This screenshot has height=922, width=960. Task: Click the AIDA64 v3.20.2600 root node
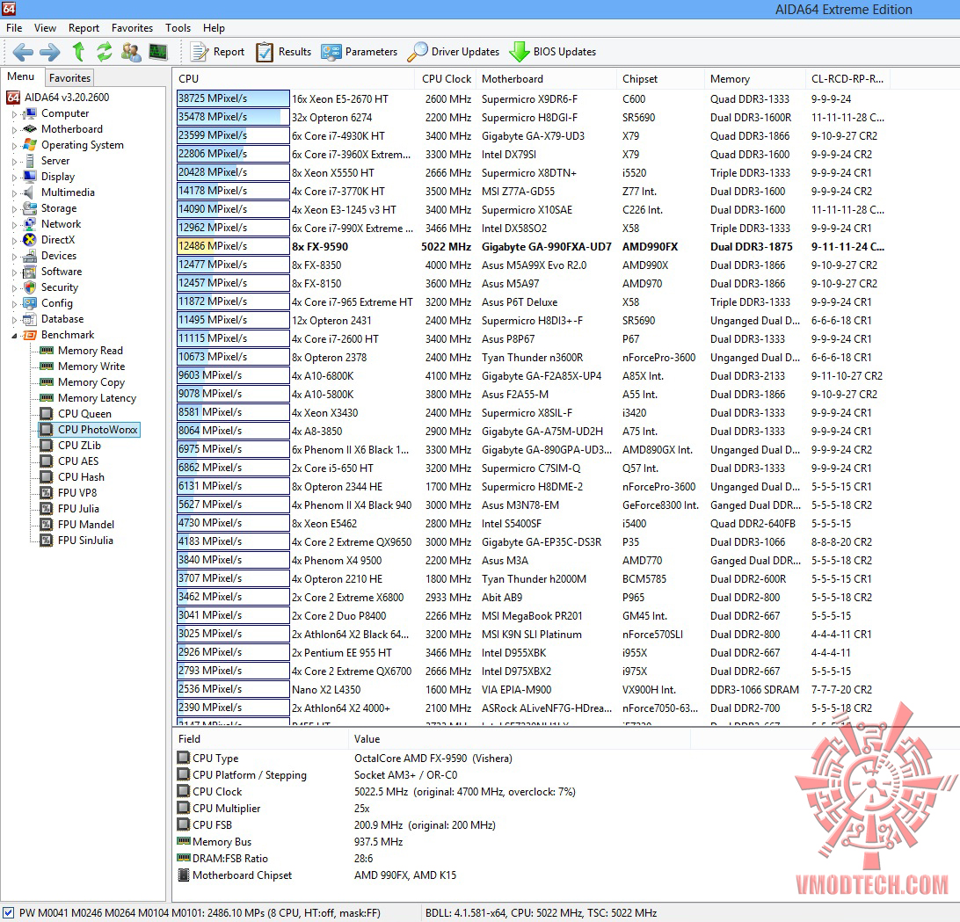tap(67, 98)
